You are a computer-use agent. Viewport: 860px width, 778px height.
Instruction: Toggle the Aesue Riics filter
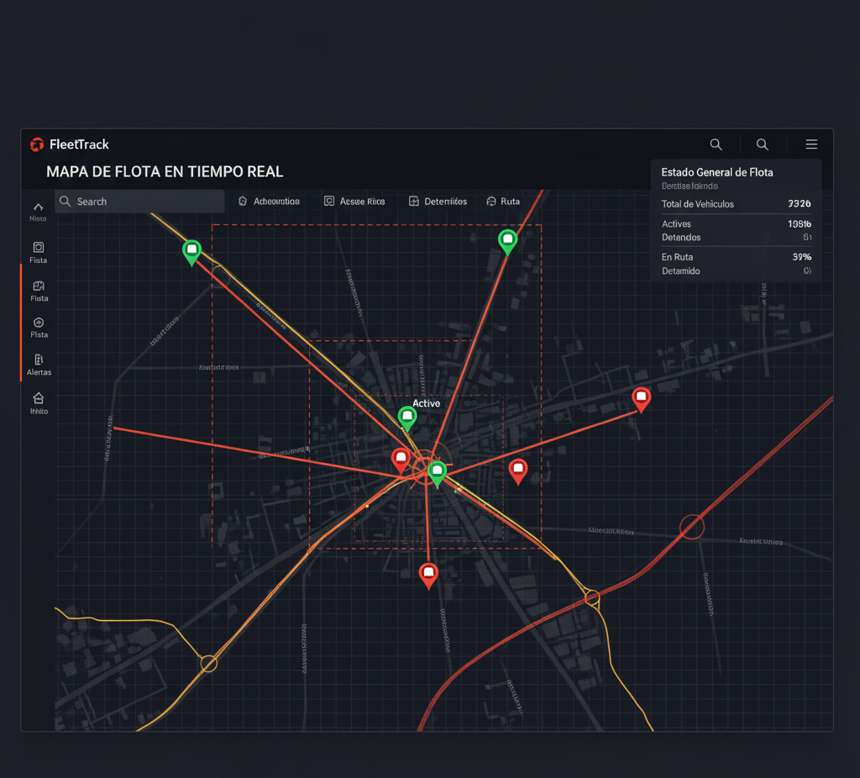click(354, 202)
